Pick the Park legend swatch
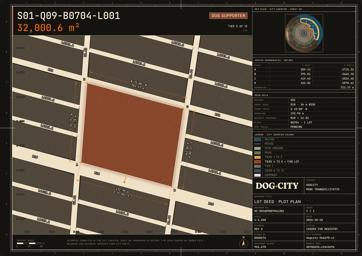This screenshot has height=256, width=362. (x=257, y=153)
